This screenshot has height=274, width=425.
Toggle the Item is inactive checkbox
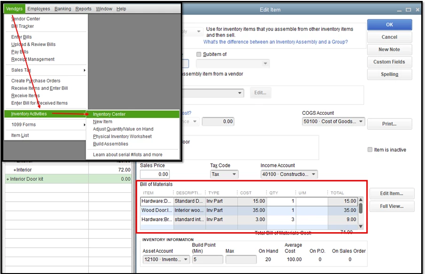click(x=370, y=149)
